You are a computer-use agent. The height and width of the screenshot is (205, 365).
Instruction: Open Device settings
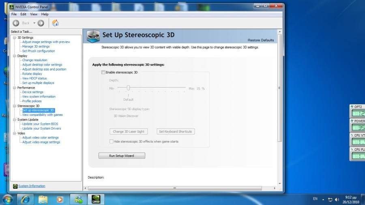point(33,92)
